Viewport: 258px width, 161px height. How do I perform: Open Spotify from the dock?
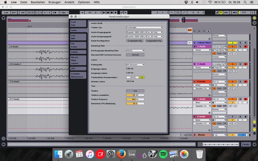[164, 154]
